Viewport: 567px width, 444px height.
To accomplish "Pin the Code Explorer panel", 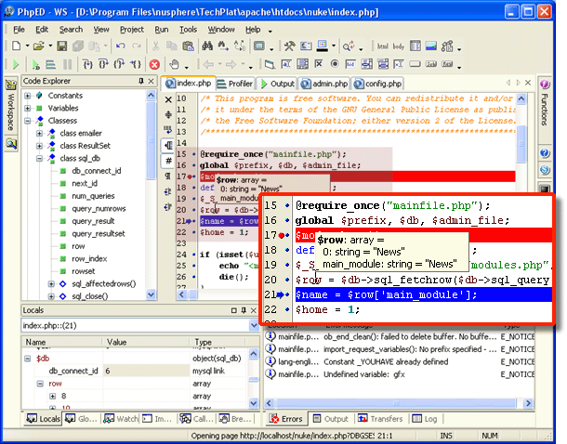I will (141, 80).
